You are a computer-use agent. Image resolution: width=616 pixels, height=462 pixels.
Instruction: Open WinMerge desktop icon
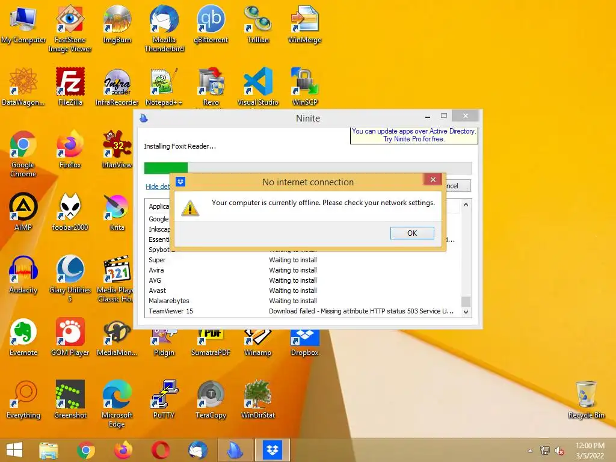pos(304,25)
